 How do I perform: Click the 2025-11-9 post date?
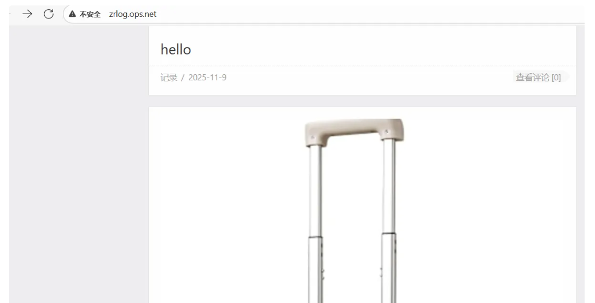point(207,78)
